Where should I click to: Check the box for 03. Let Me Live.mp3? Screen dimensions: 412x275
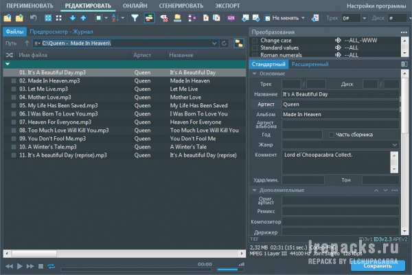point(14,89)
